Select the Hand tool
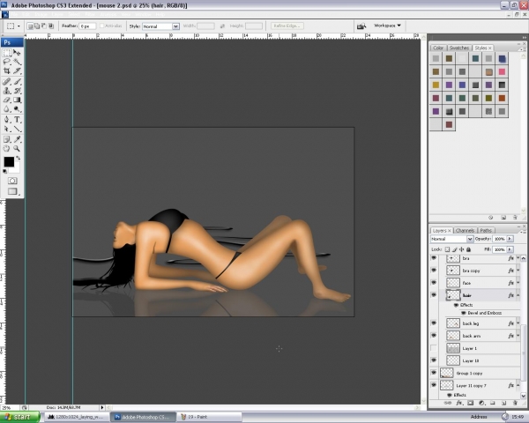The height and width of the screenshot is (423, 529). point(7,148)
